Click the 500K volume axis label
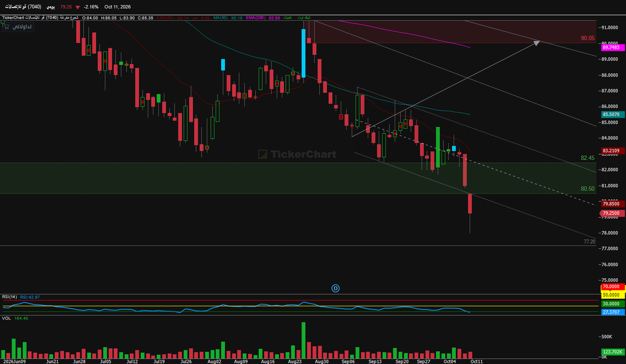This screenshot has width=626, height=364. pyautogui.click(x=607, y=337)
